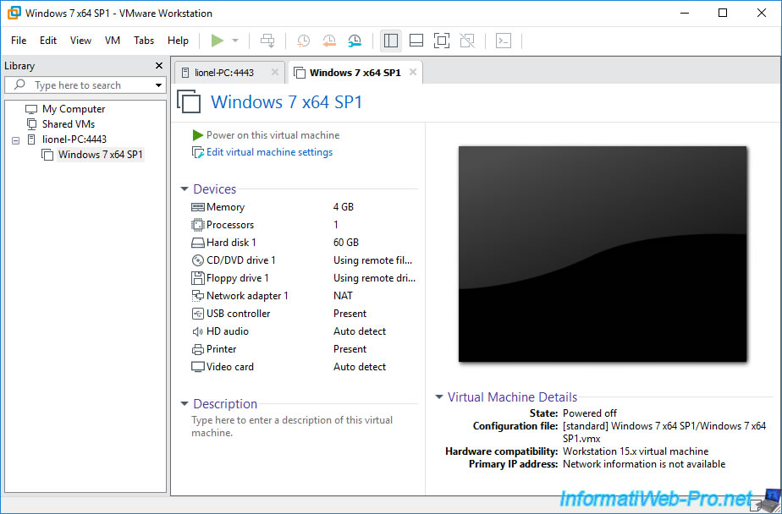This screenshot has height=514, width=782.
Task: Click the virtual machine screen preview
Action: [x=603, y=254]
